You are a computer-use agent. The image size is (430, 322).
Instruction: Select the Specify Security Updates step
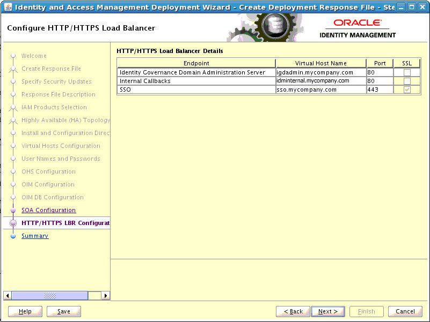(56, 81)
